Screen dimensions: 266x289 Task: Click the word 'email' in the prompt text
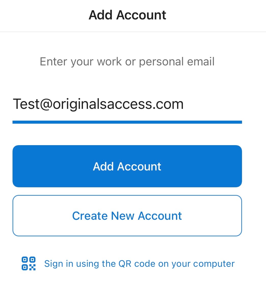[x=201, y=61]
